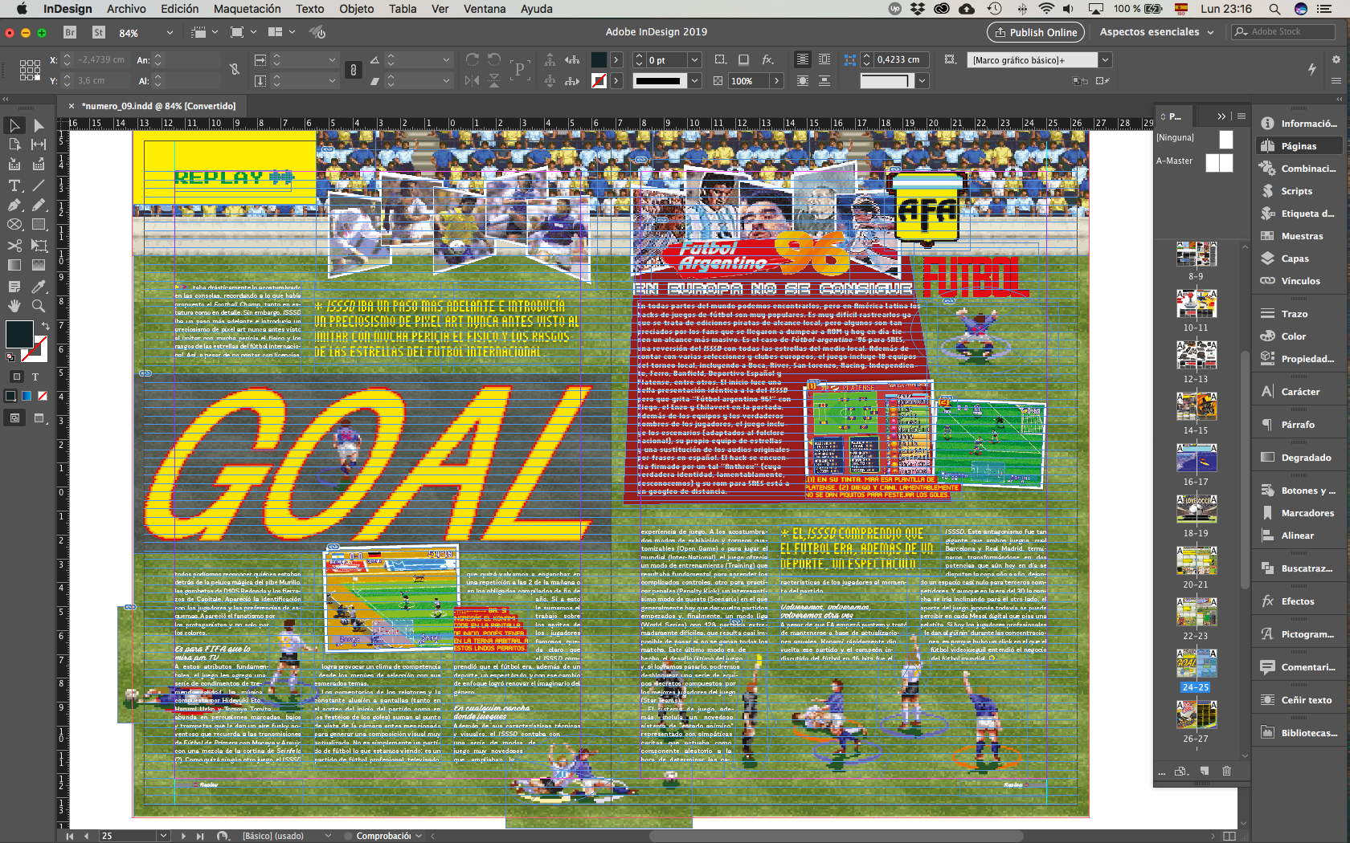Open the Objeto menu
The image size is (1350, 843).
(357, 9)
